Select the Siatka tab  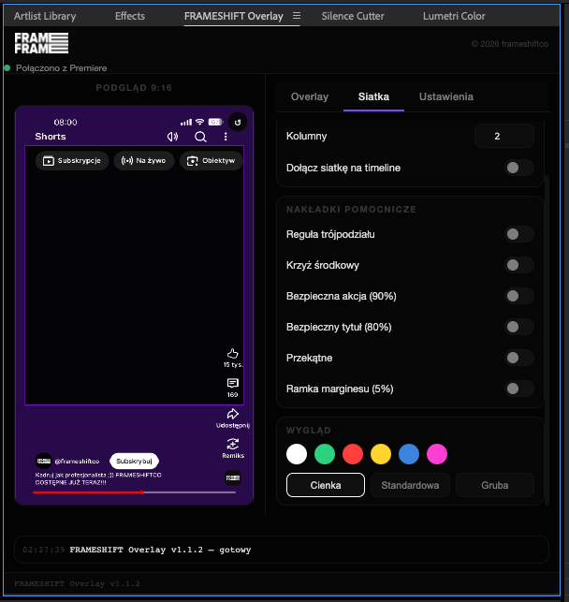coord(373,96)
